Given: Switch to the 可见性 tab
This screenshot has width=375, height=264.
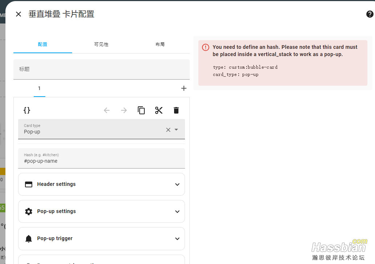Looking at the screenshot, I should (101, 44).
